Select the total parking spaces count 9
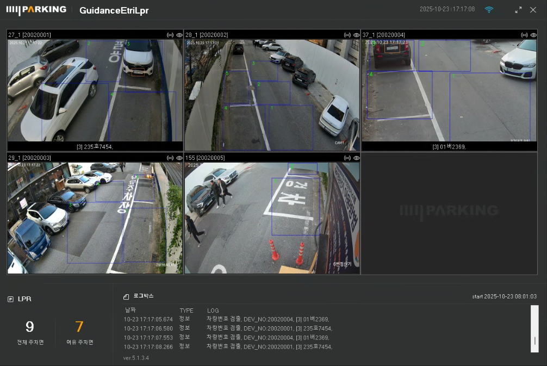Screen dimensions: 547x366 pos(30,326)
